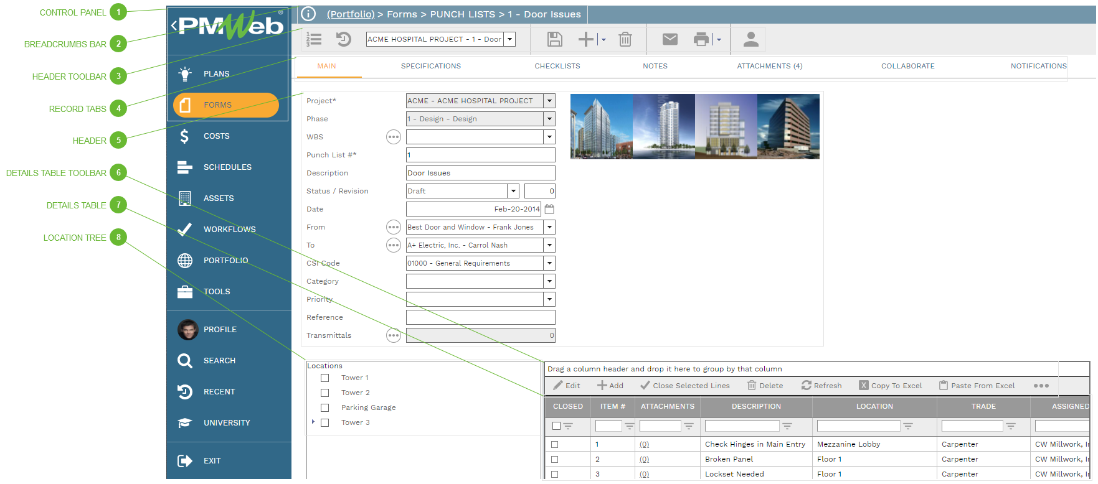
Task: Open Costs in the control panel
Action: pos(216,136)
